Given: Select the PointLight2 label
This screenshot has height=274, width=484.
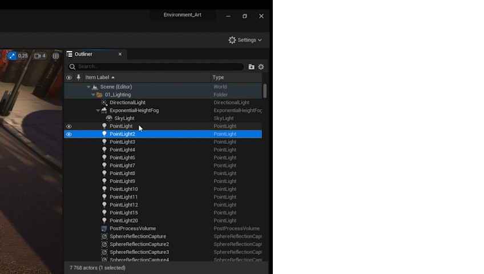Looking at the screenshot, I should pyautogui.click(x=122, y=134).
